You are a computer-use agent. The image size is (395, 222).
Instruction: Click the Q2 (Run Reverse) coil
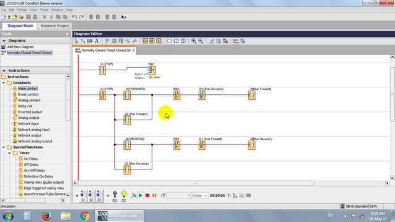252,145
